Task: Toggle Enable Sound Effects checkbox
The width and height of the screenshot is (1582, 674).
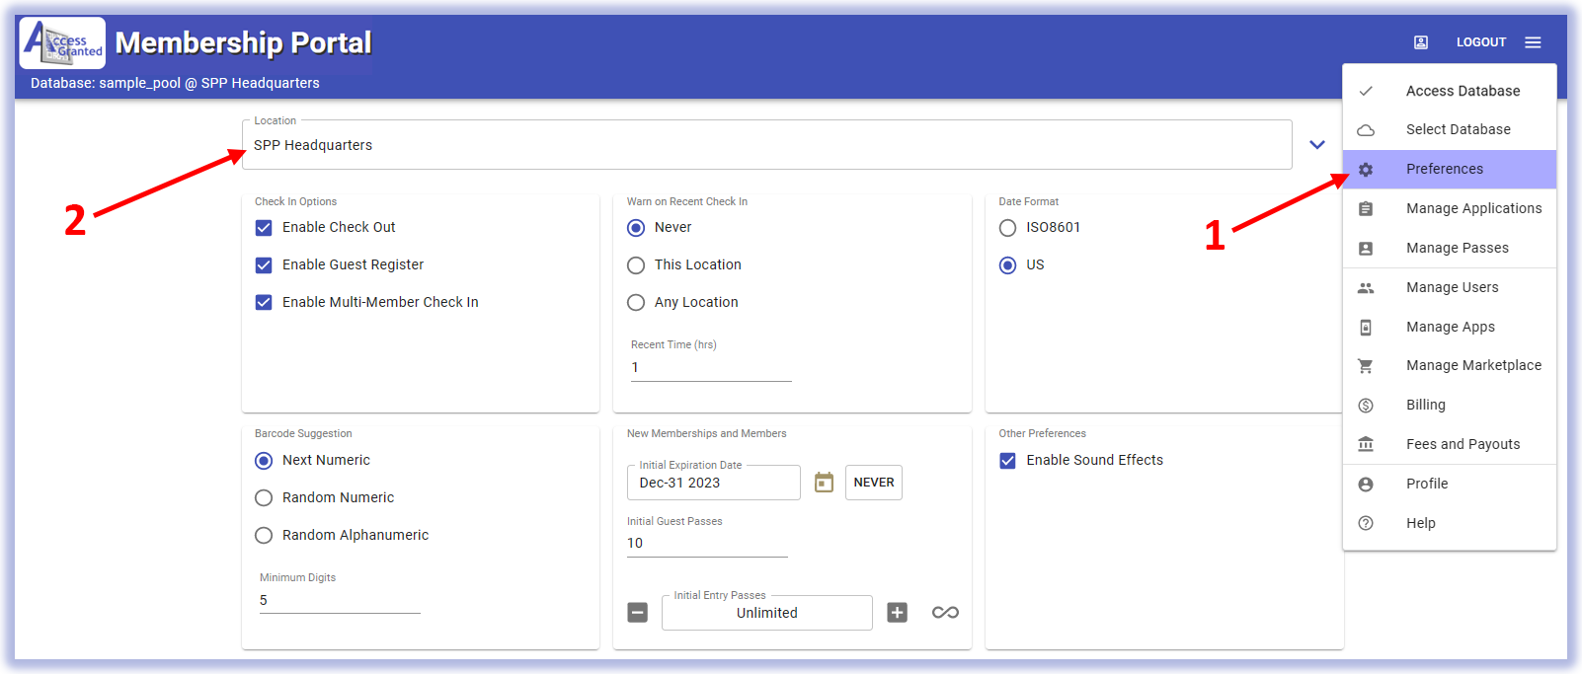Action: tap(1007, 461)
